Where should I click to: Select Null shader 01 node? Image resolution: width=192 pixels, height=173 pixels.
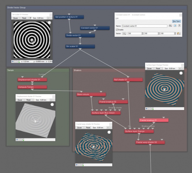click(128, 80)
